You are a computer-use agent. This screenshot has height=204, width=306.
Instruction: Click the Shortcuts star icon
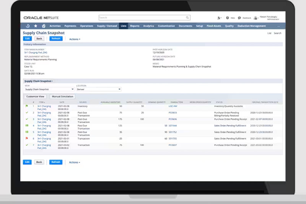pyautogui.click(x=36, y=26)
